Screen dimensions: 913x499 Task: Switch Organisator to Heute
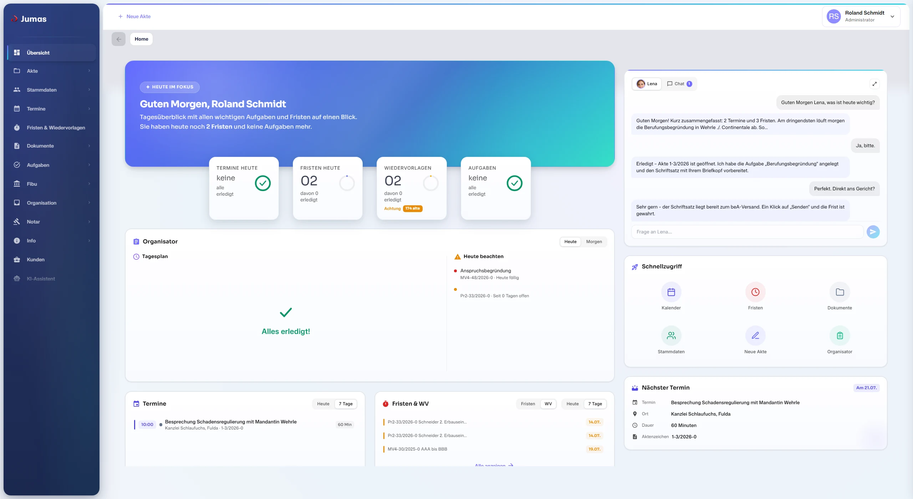570,242
